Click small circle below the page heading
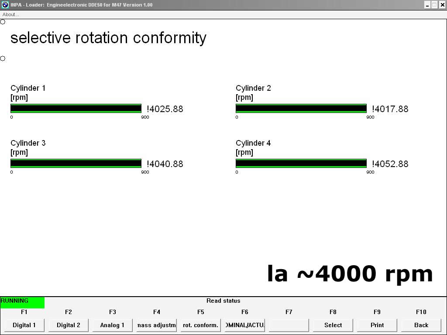Viewport: 447px width, 335px height. pyautogui.click(x=3, y=58)
